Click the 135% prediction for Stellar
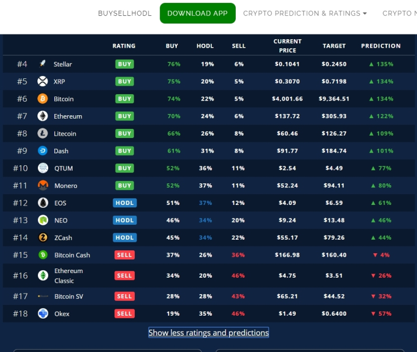The width and height of the screenshot is (417, 352). [x=381, y=64]
